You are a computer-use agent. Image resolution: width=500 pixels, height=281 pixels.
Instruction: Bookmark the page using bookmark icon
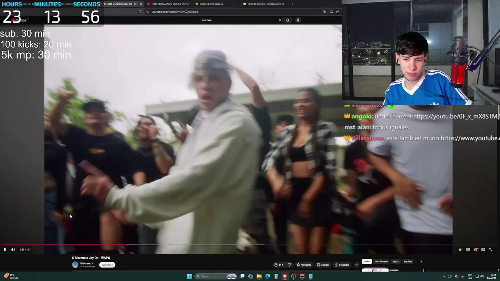tap(140, 12)
